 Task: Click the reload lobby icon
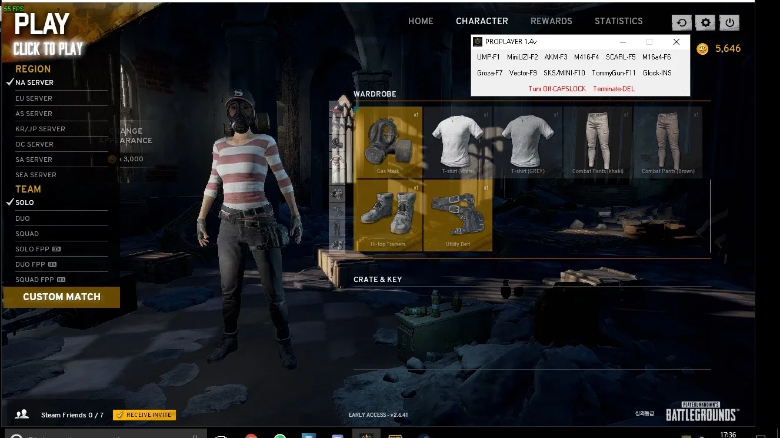(x=682, y=22)
